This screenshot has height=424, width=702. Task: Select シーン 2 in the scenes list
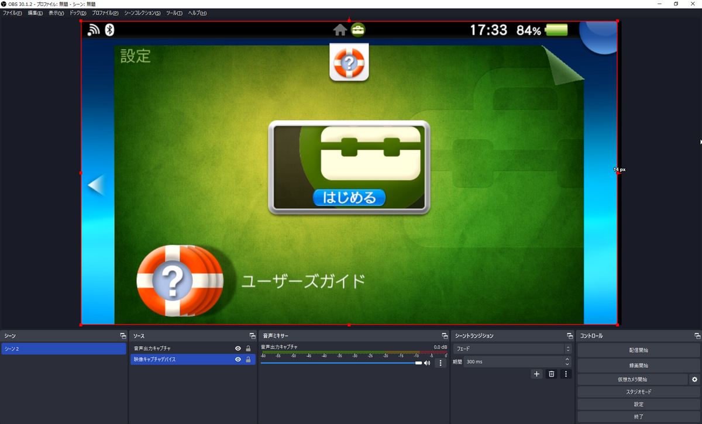pos(64,349)
